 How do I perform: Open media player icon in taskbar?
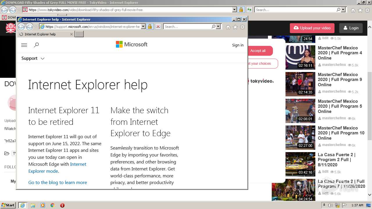[43, 205]
